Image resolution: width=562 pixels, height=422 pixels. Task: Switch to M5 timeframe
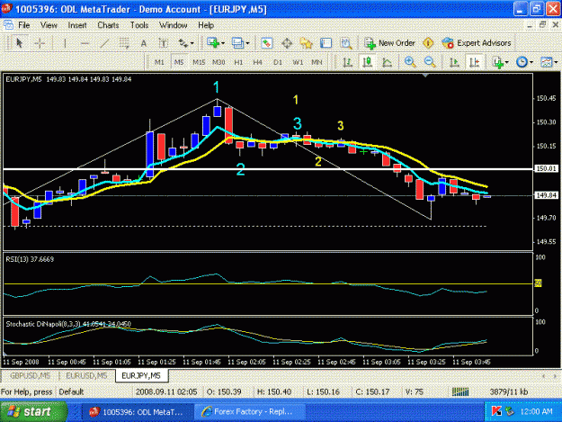pos(179,62)
